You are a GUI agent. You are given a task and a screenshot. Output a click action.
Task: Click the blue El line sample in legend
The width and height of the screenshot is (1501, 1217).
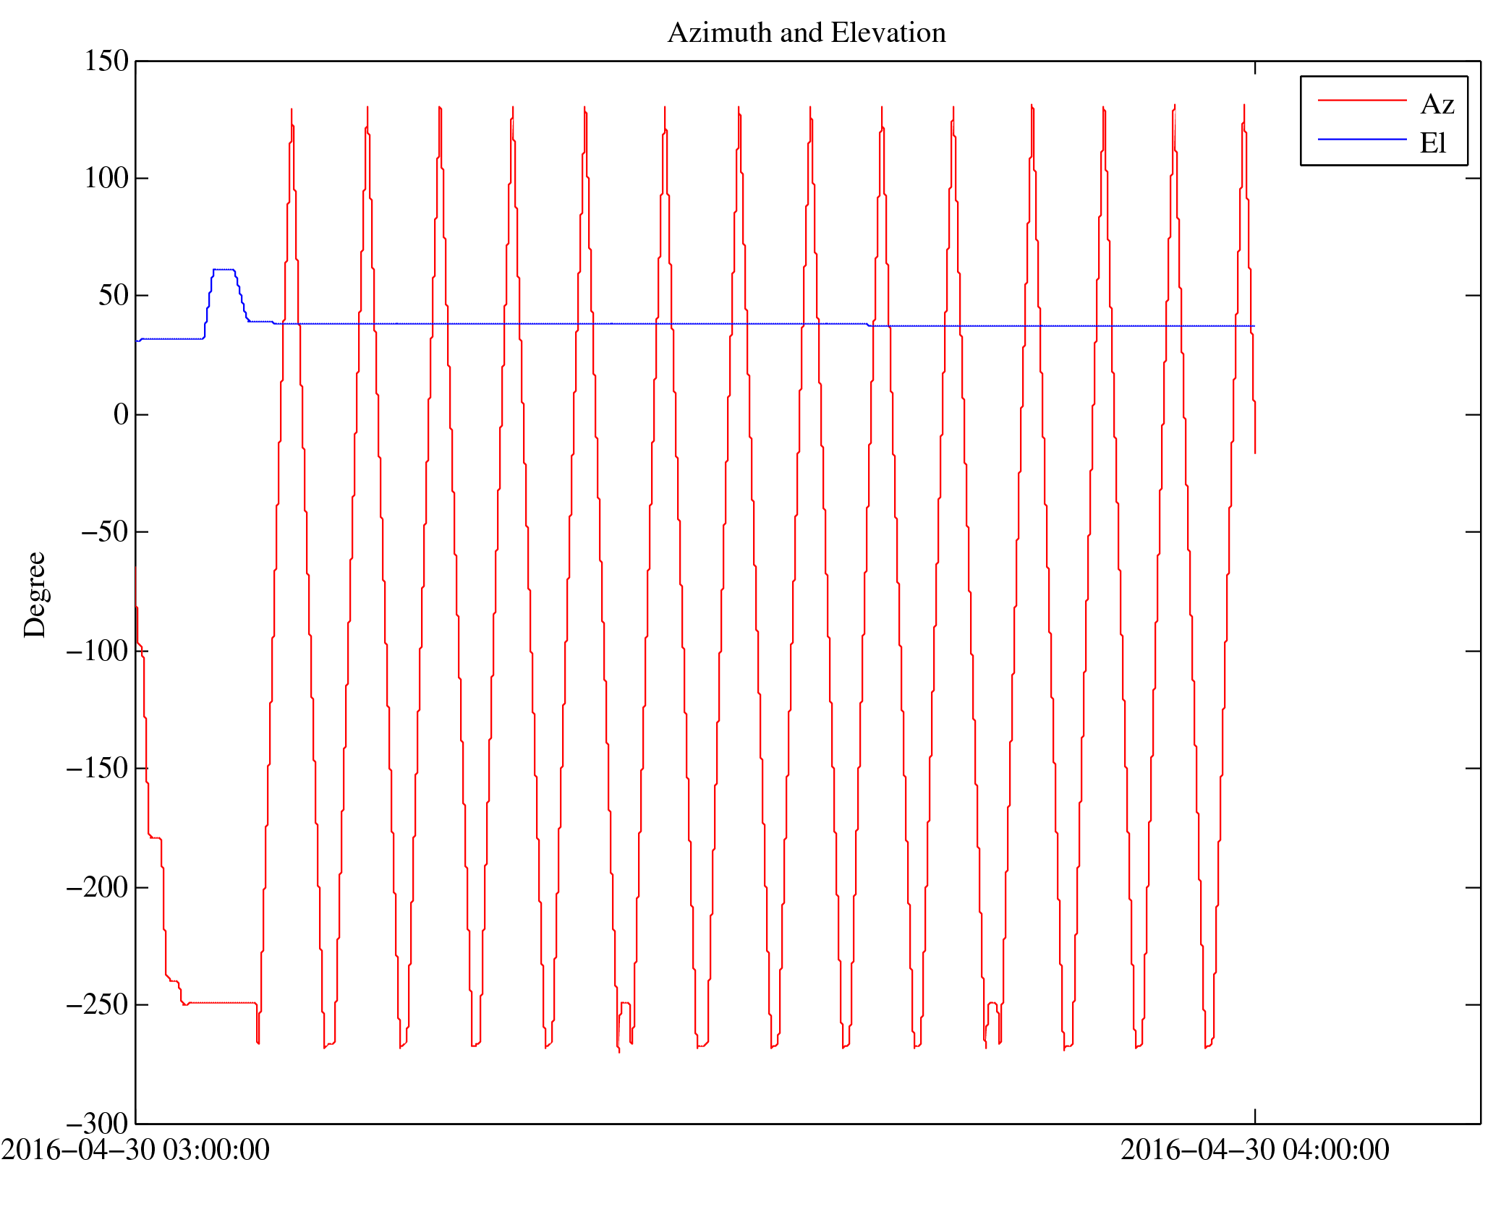click(1361, 139)
